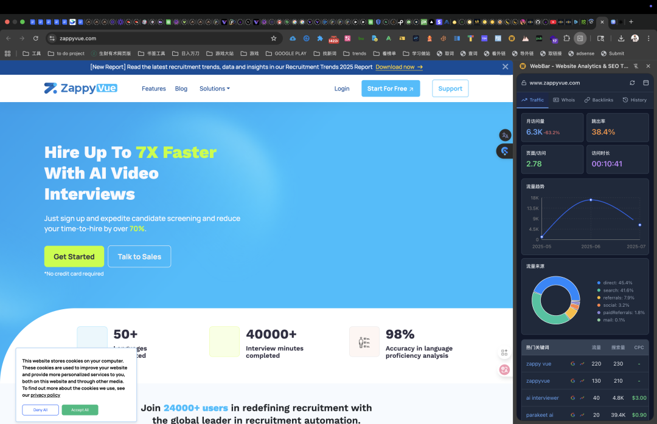Image resolution: width=657 pixels, height=424 pixels.
Task: Open the Chrome three-dot menu
Action: pyautogui.click(x=648, y=38)
